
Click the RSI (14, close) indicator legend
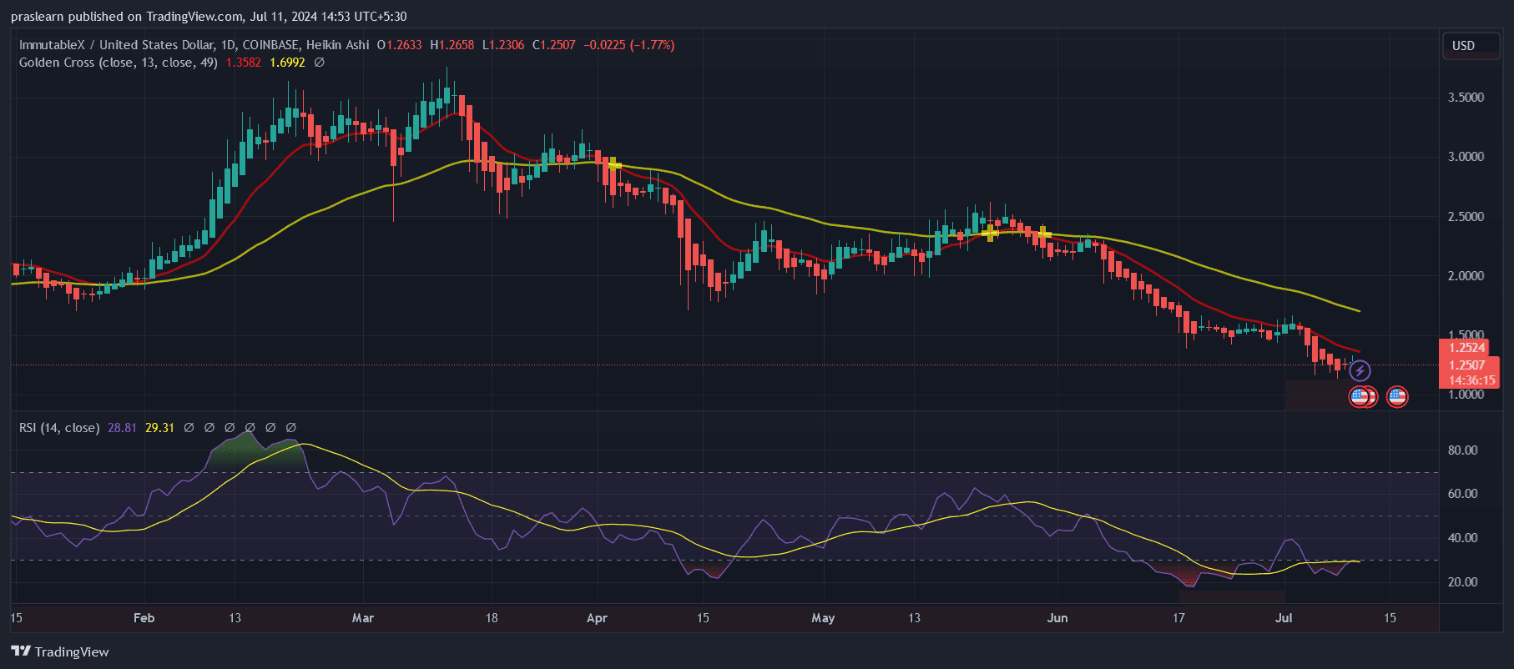[x=59, y=428]
